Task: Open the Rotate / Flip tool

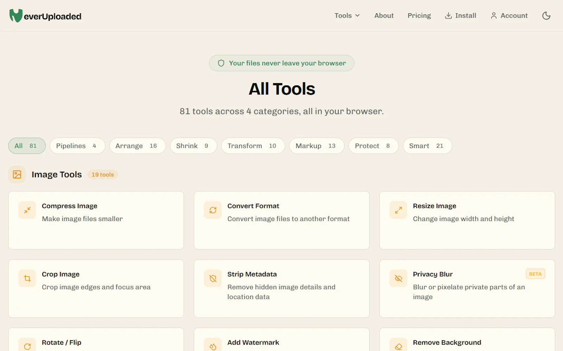Action: point(96,340)
